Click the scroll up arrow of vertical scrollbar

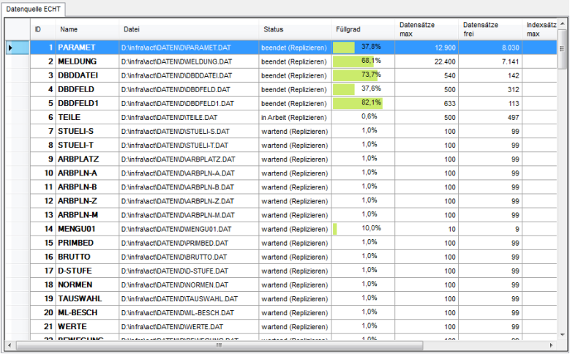(563, 23)
